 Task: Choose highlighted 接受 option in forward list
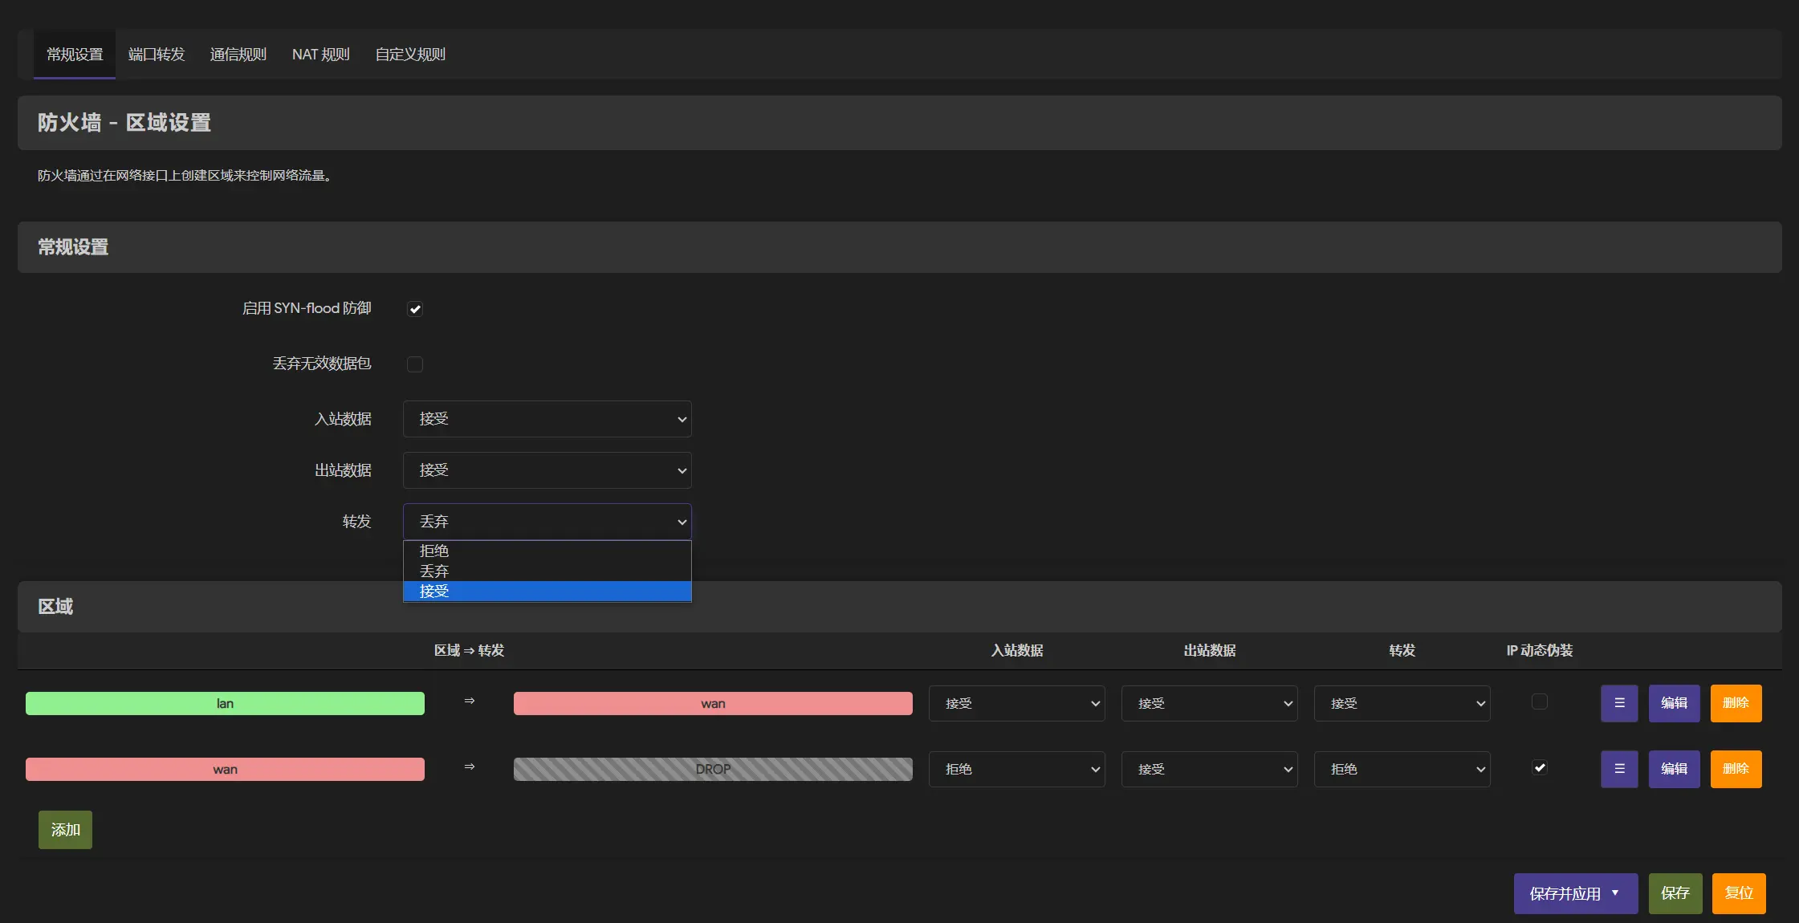point(434,592)
